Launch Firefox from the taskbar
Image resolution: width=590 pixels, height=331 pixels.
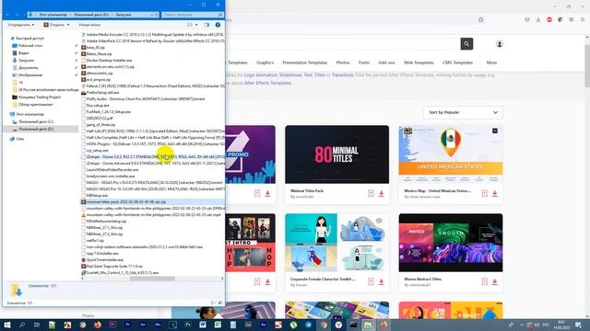(98, 325)
